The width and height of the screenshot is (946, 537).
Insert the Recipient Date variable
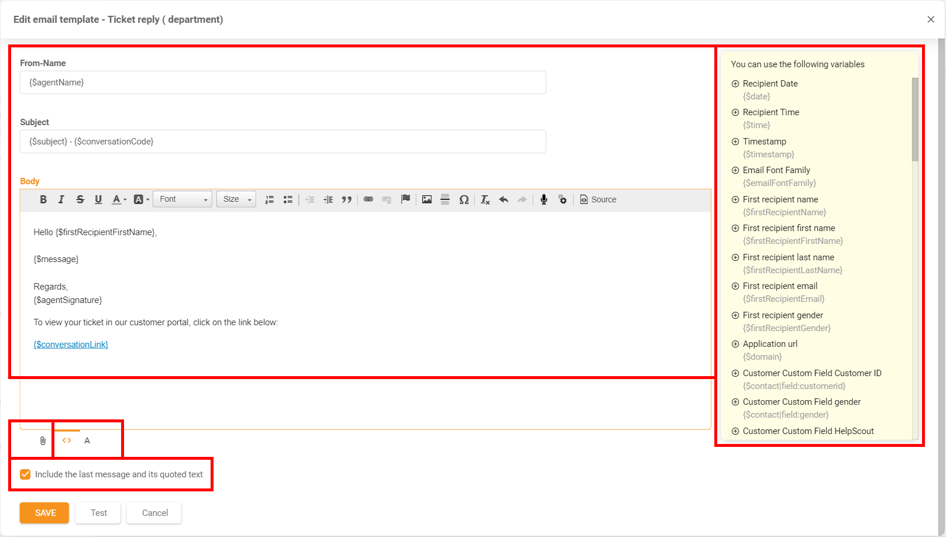point(735,84)
